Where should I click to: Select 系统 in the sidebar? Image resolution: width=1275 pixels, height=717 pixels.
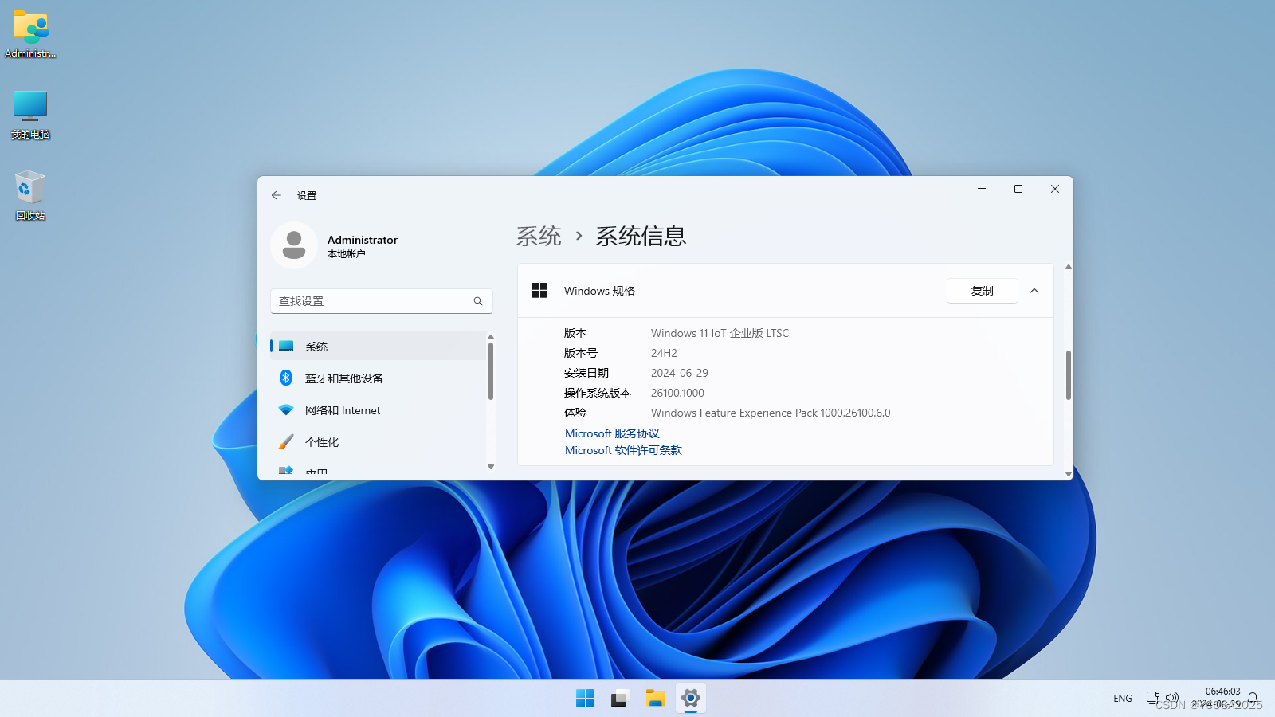tap(378, 347)
